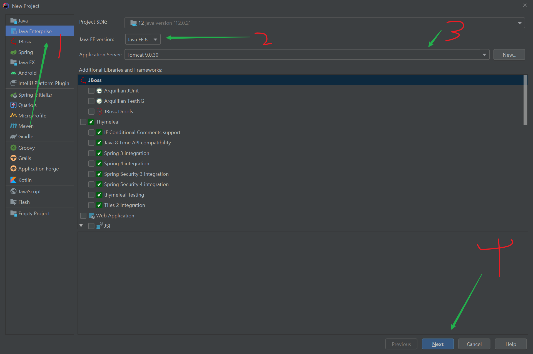The height and width of the screenshot is (354, 533).
Task: Tick IE Conditional Comments support checkbox
Action: tap(91, 132)
